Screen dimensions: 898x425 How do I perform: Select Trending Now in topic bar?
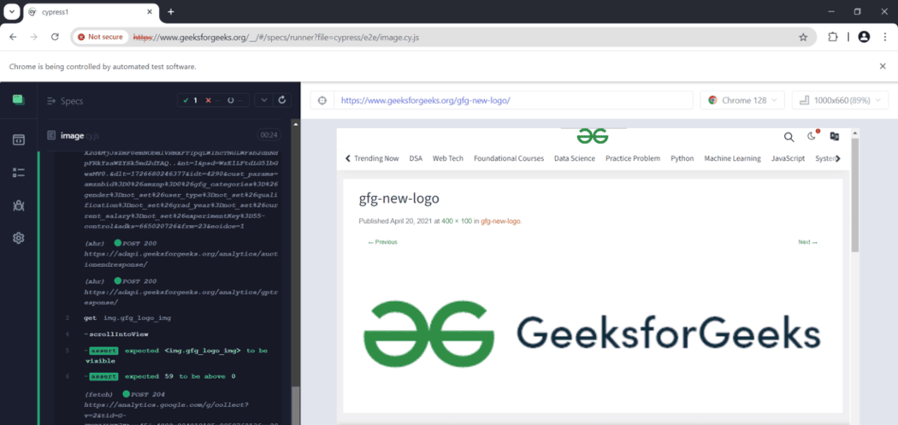coord(376,159)
